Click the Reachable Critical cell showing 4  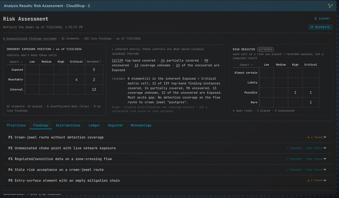76,80
